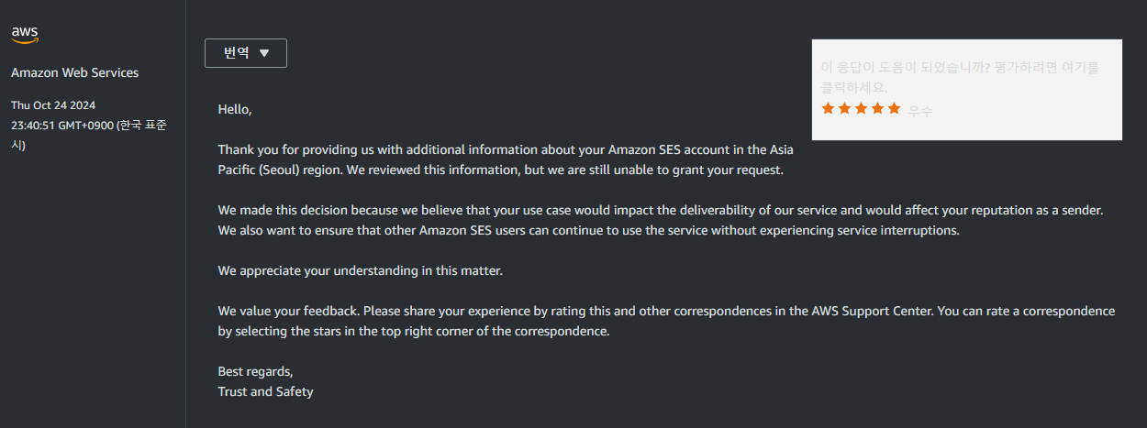The height and width of the screenshot is (428, 1147).
Task: Click "We appreciate your understanding" sentence
Action: tap(360, 270)
